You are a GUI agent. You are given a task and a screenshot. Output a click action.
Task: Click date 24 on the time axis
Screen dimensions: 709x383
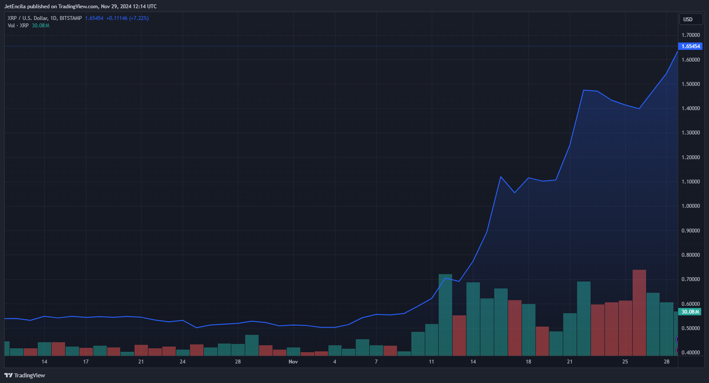click(x=183, y=362)
